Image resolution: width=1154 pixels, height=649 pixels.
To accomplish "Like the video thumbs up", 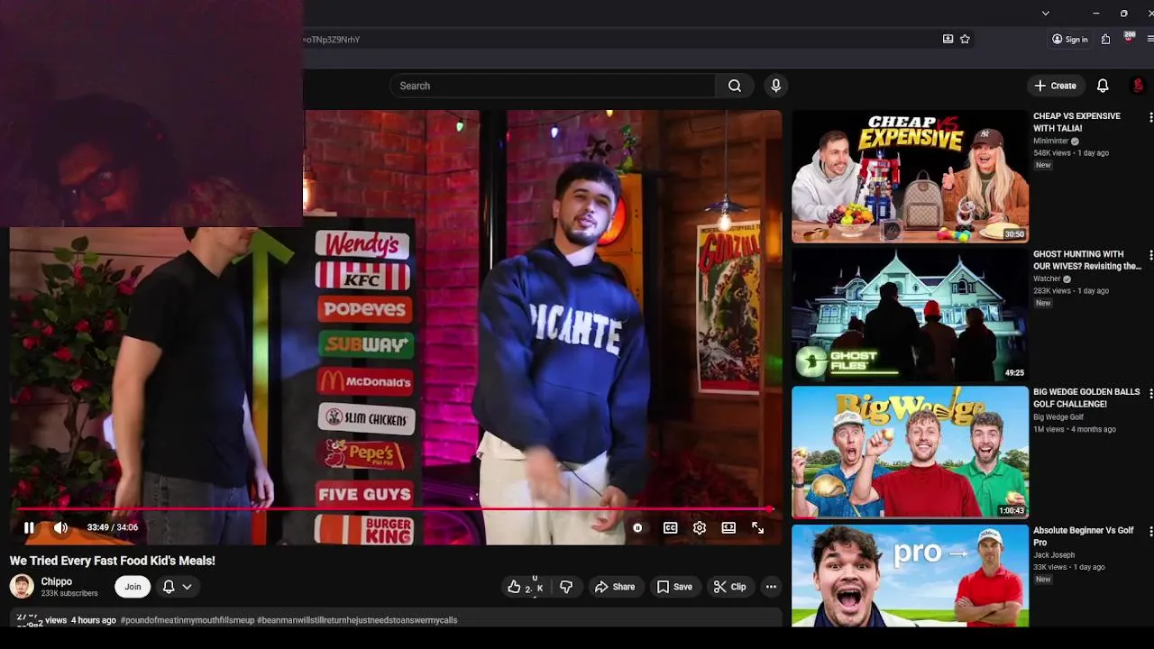I will click(525, 587).
